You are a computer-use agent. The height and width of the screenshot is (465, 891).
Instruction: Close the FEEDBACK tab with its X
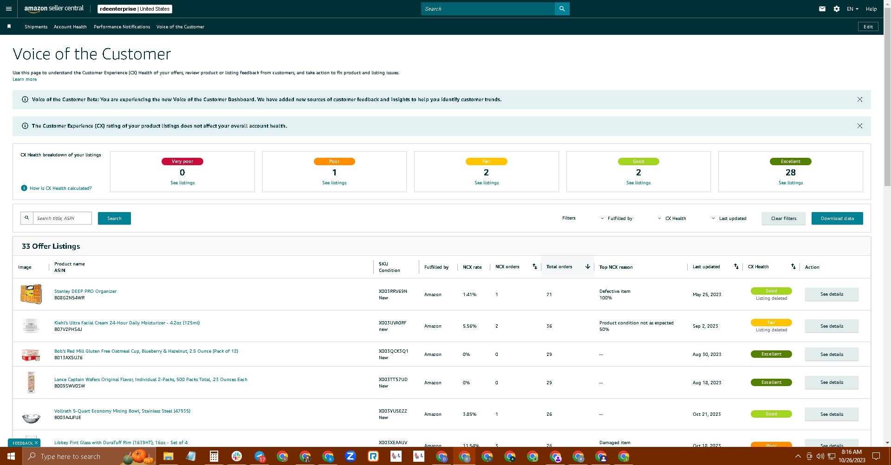tap(36, 443)
